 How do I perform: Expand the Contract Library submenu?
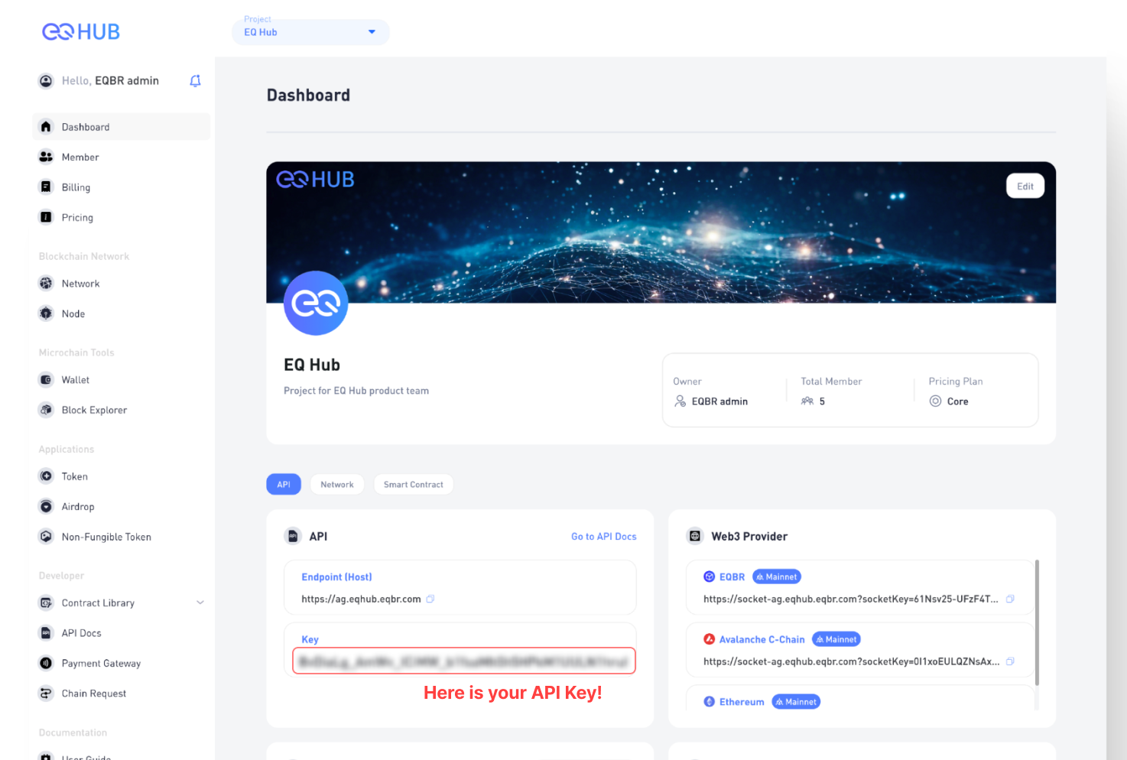200,602
